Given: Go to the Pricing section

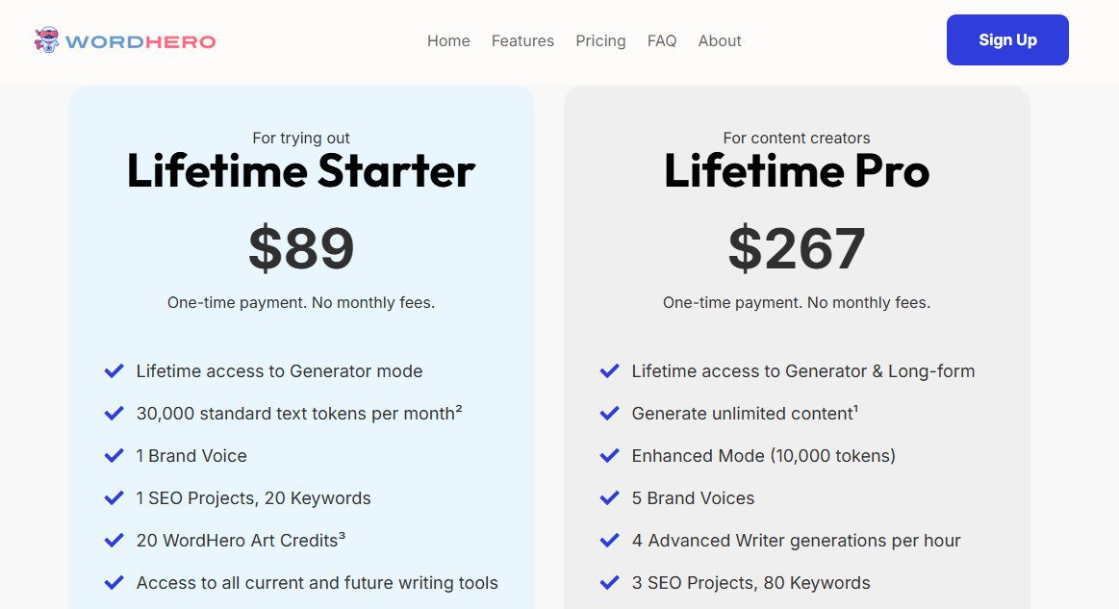Looking at the screenshot, I should [x=600, y=40].
